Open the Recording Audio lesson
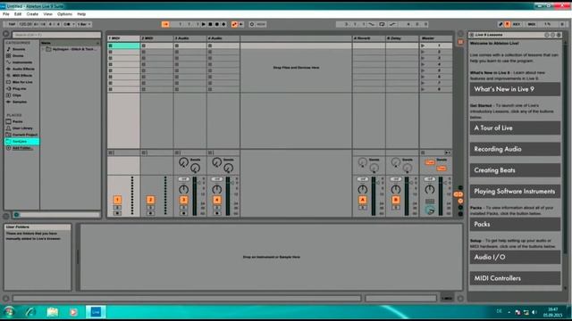The image size is (572, 321). tap(515, 149)
